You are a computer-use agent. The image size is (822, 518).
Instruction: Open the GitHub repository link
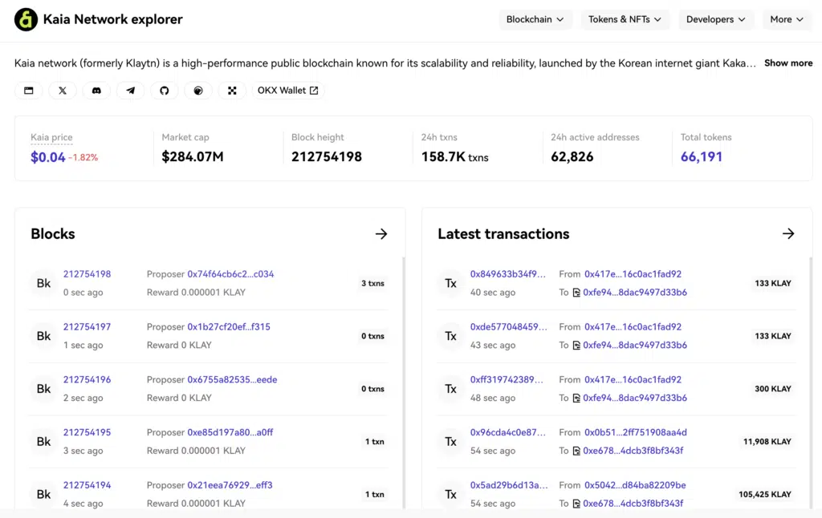165,91
